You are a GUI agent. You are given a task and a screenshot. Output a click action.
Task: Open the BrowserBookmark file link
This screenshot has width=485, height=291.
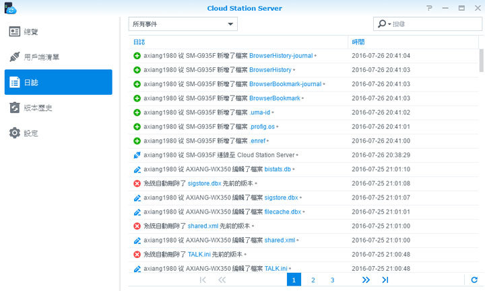point(274,98)
